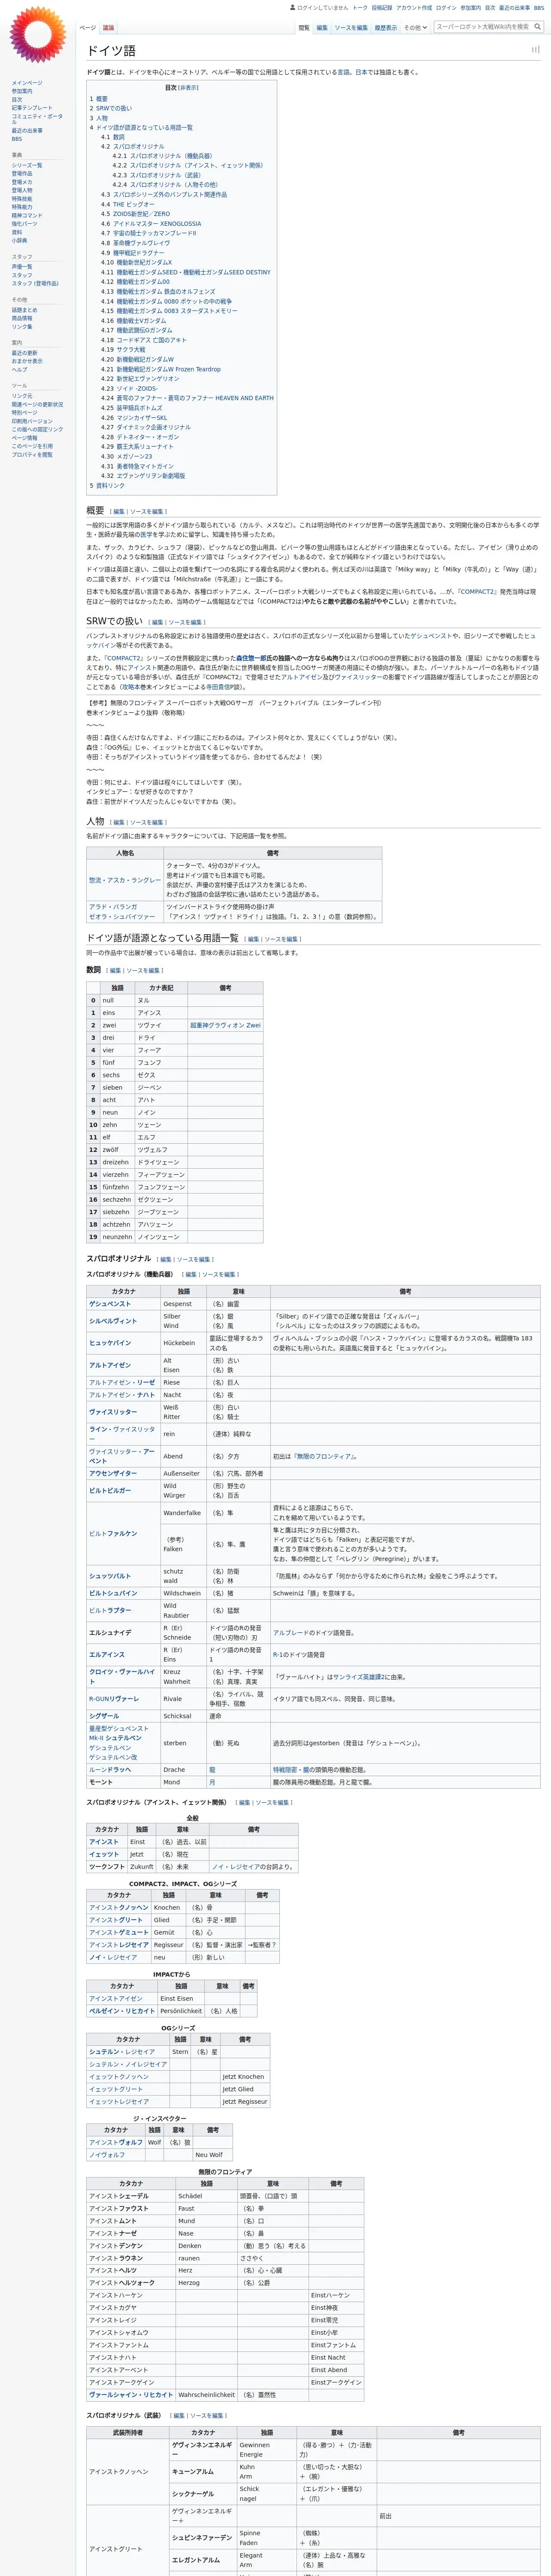Go to メインページ in the sidebar
This screenshot has height=2576, width=551.
click(x=27, y=83)
